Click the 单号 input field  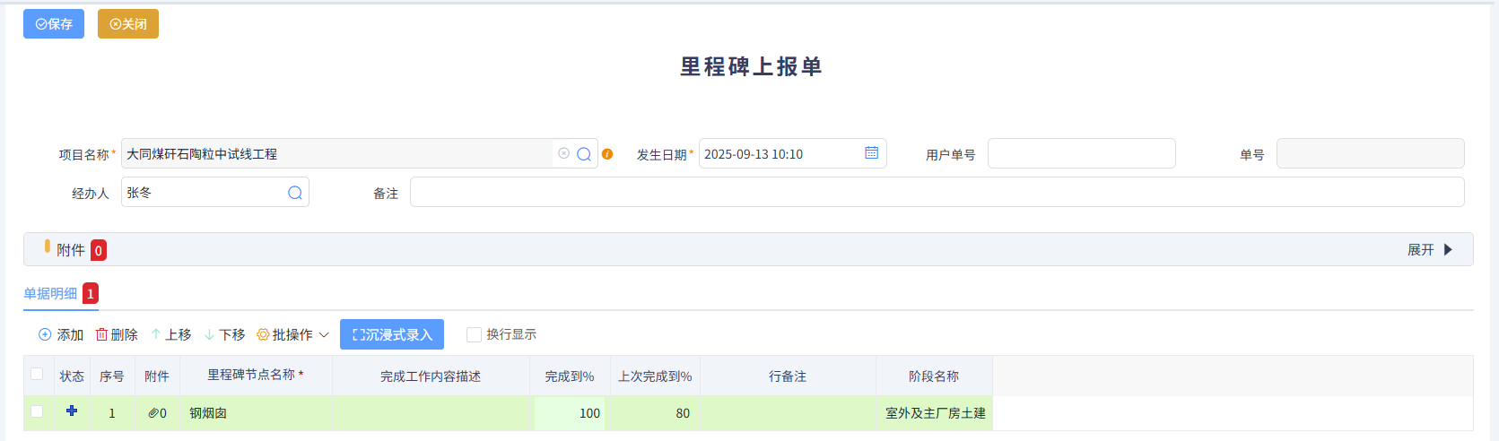(x=1371, y=153)
